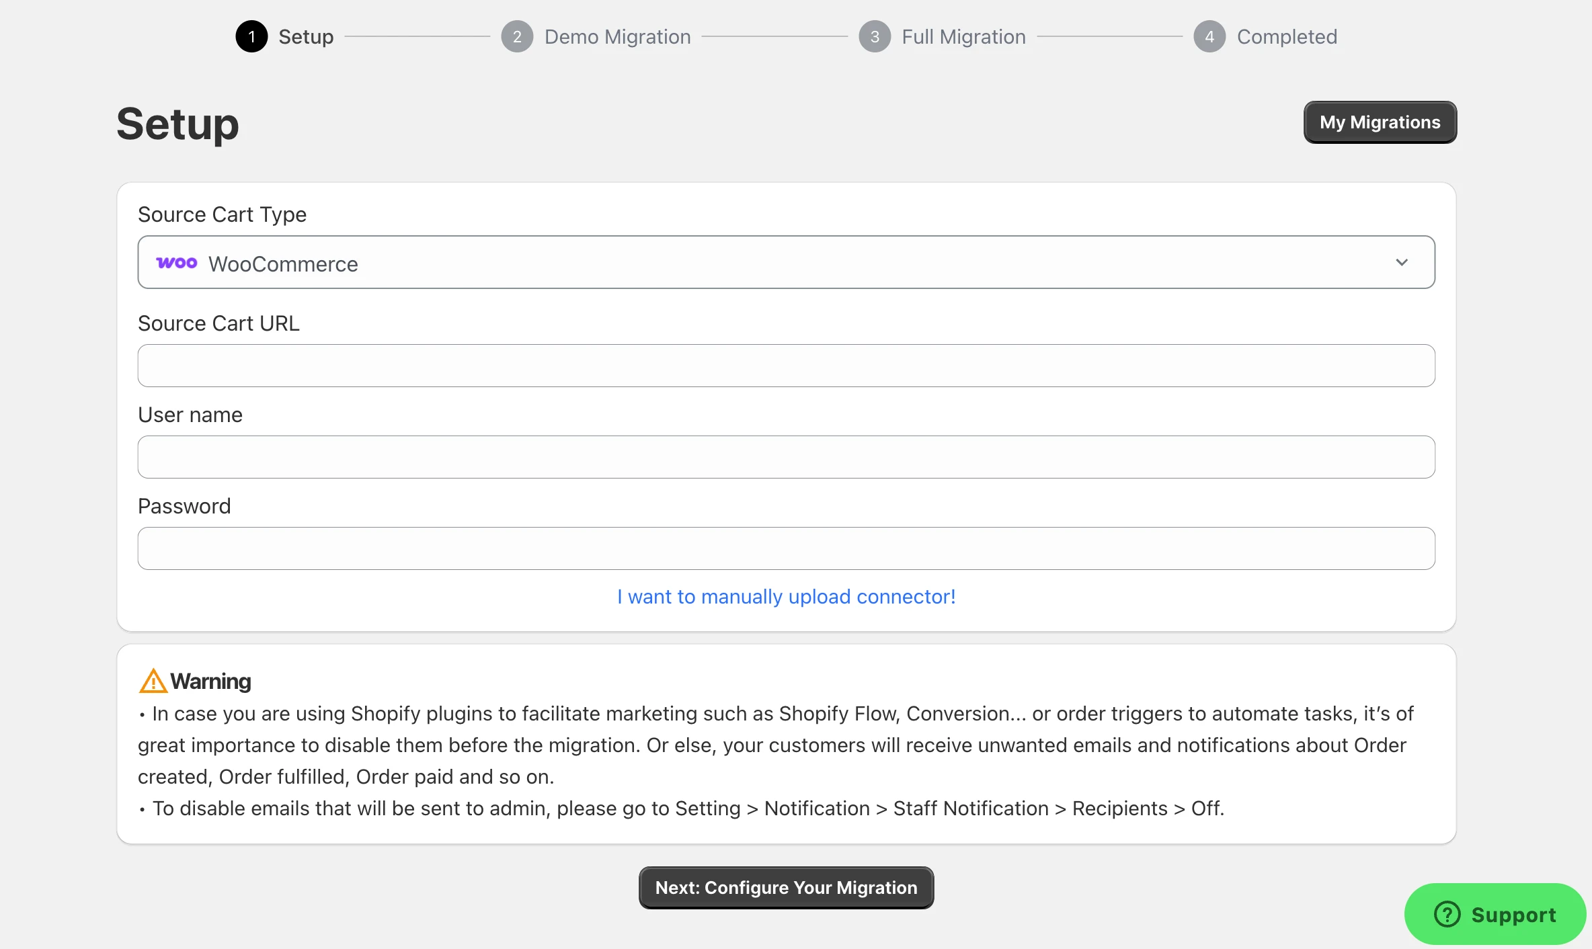Click the step 1 circle icon
Viewport: 1592px width, 949px height.
[x=251, y=36]
